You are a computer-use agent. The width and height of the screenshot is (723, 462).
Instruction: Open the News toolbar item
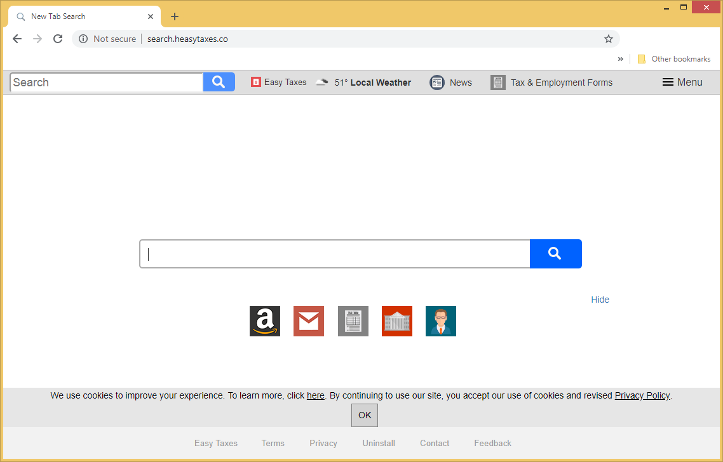(451, 82)
